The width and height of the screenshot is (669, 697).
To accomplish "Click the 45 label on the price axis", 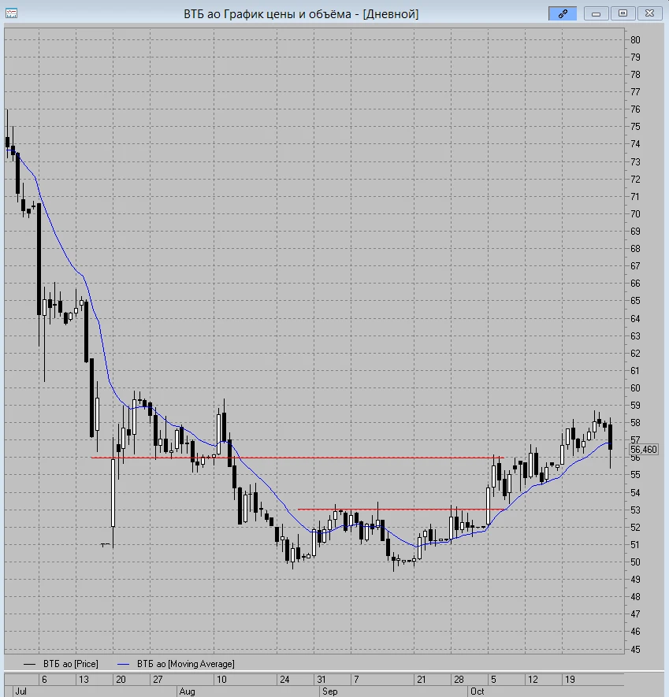I will 635,650.
